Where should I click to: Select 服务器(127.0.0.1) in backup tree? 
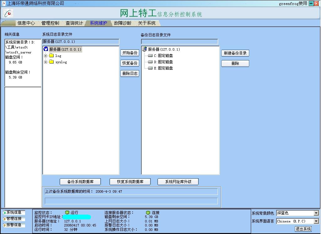pyautogui.click(x=164, y=49)
